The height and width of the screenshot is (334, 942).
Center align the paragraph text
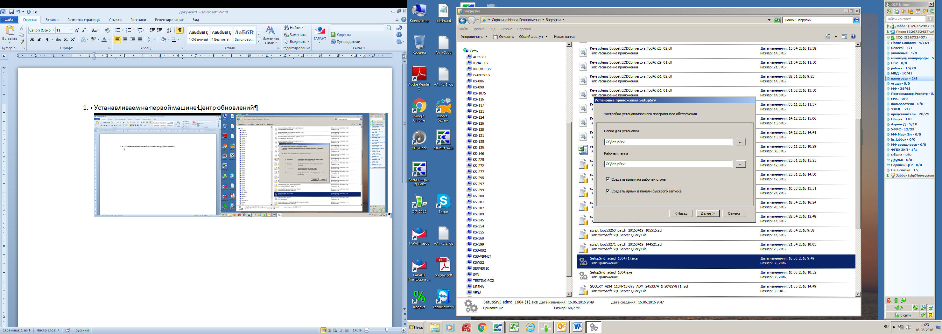pyautogui.click(x=125, y=39)
